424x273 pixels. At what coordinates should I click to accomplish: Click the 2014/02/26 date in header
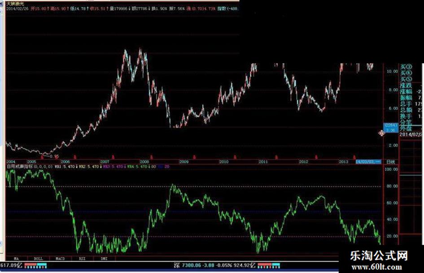pyautogui.click(x=17, y=9)
